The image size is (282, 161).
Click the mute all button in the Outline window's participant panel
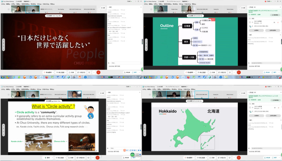pos(257,30)
